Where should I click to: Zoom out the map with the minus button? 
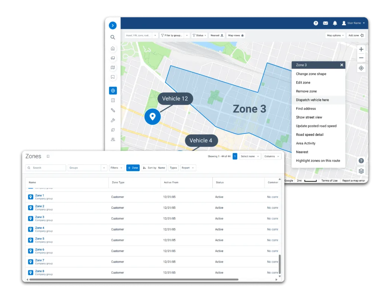point(361,58)
